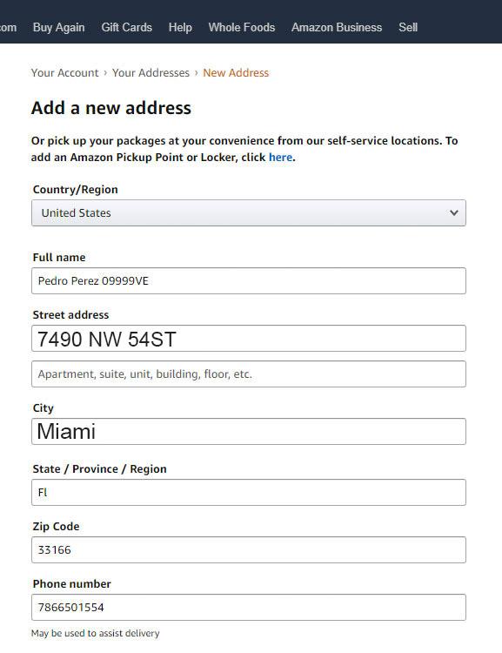Open Amazon Business navigation link
Image resolution: width=502 pixels, height=653 pixels.
pyautogui.click(x=337, y=28)
